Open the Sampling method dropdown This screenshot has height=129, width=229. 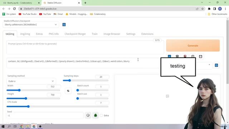tap(31, 81)
